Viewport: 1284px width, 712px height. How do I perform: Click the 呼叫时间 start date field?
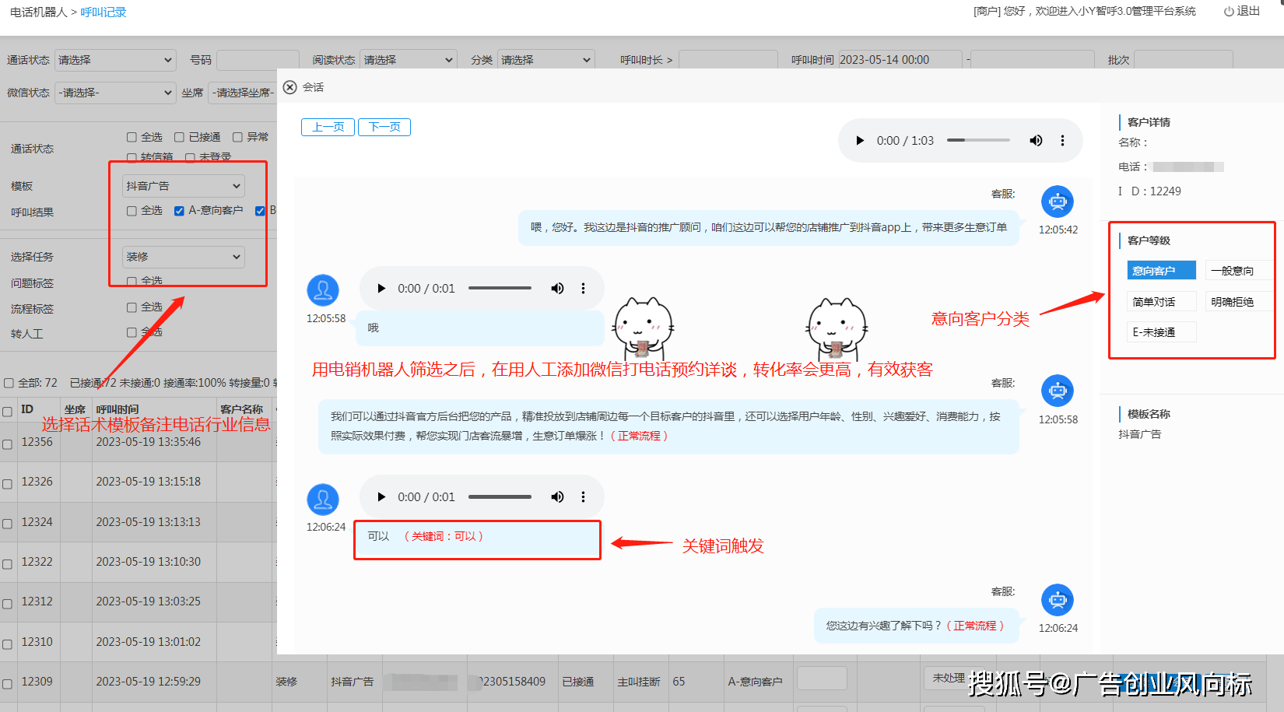coord(900,60)
